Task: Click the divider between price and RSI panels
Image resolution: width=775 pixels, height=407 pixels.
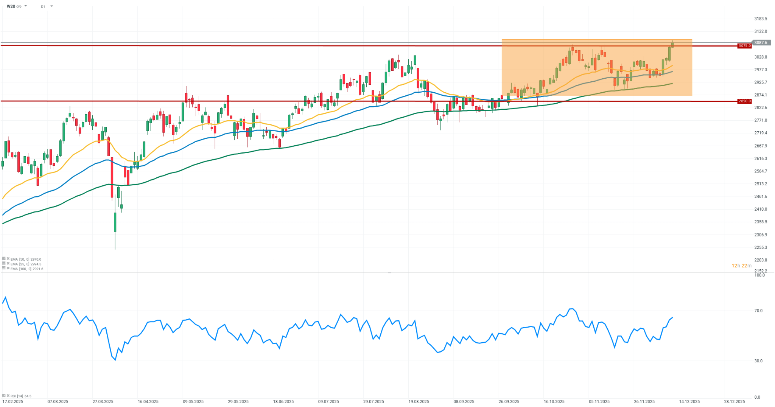Action: 389,272
